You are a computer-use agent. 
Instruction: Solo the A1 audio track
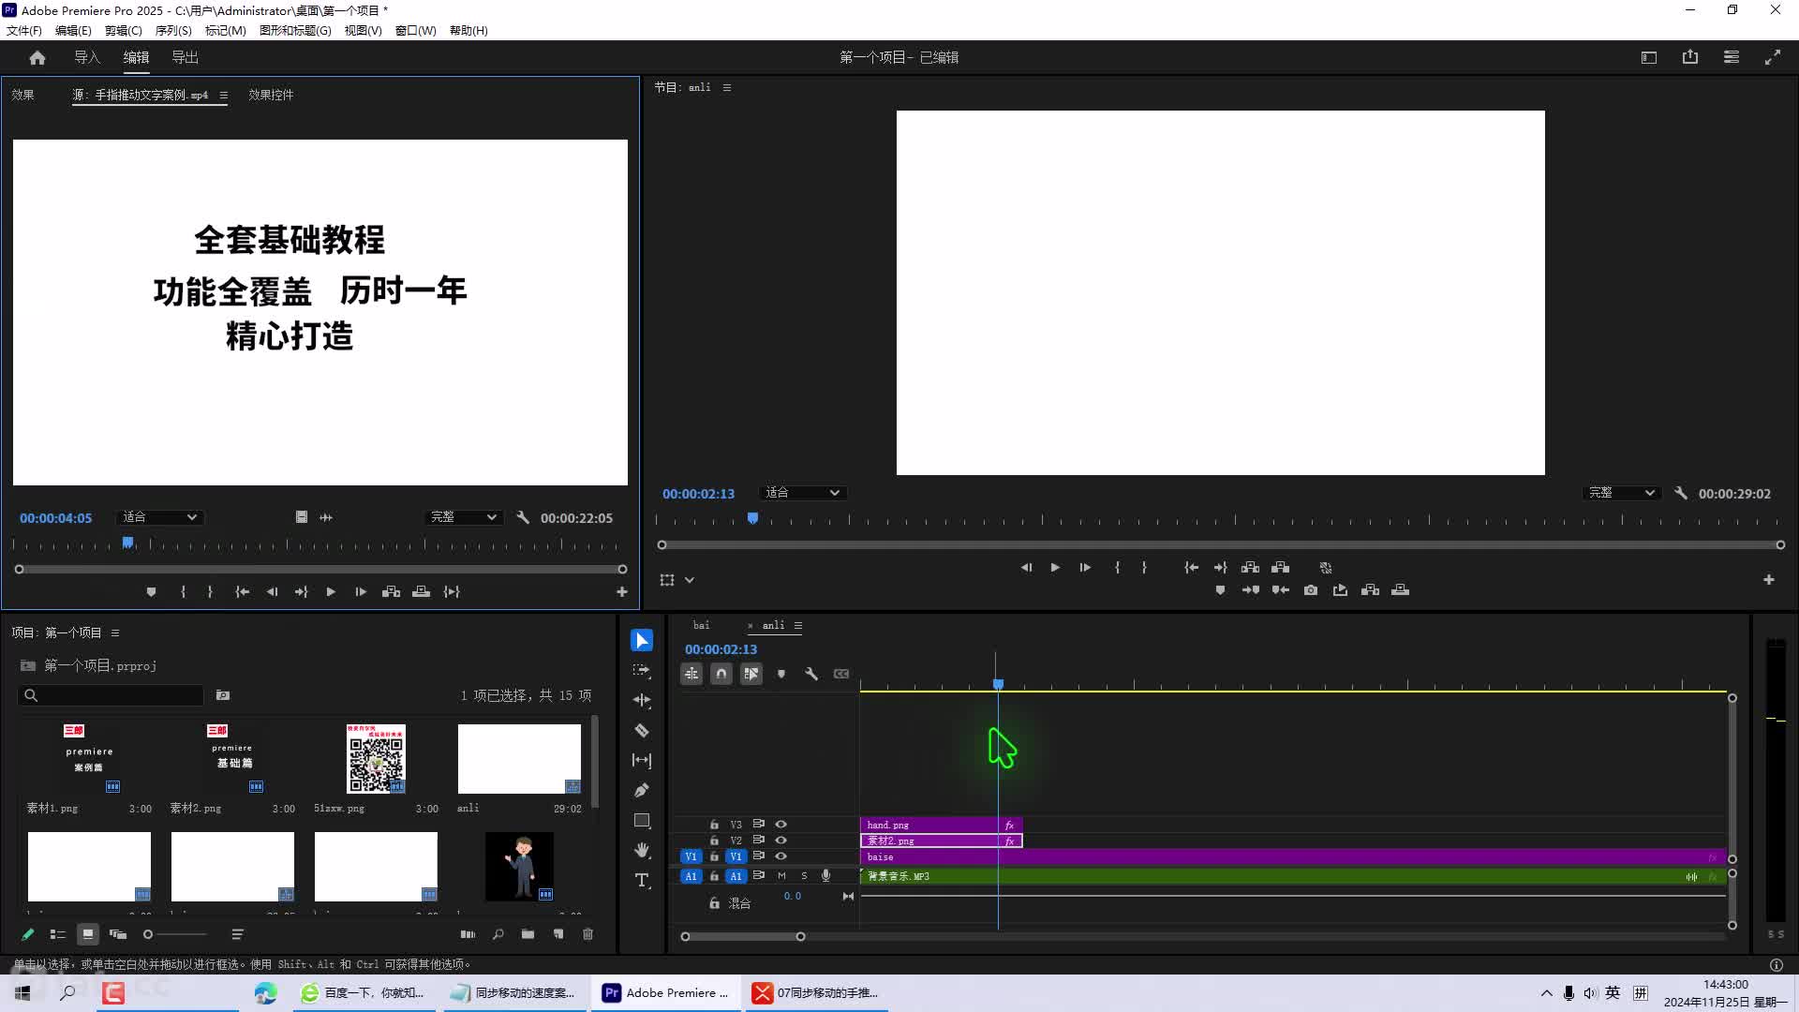click(804, 876)
